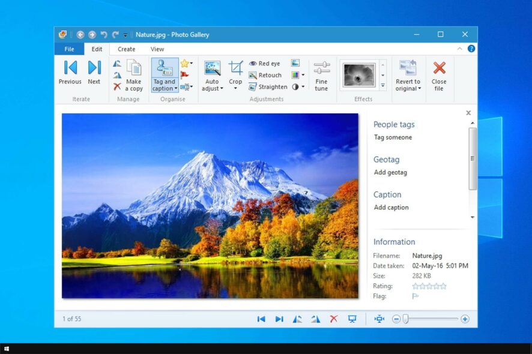The height and width of the screenshot is (354, 532).
Task: Click the Colour adjustment icon
Action: [295, 74]
